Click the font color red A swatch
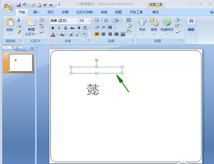 pos(53,35)
